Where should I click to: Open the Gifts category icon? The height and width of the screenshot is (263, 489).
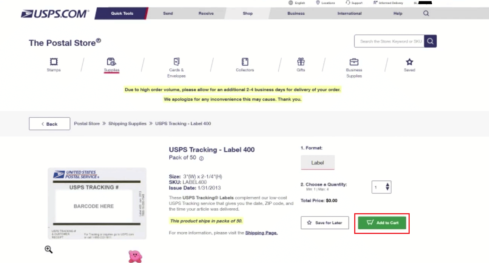tap(301, 62)
